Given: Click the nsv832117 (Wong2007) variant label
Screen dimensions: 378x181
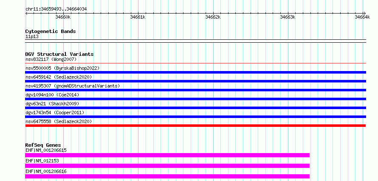Looking at the screenshot, I should pos(51,59).
